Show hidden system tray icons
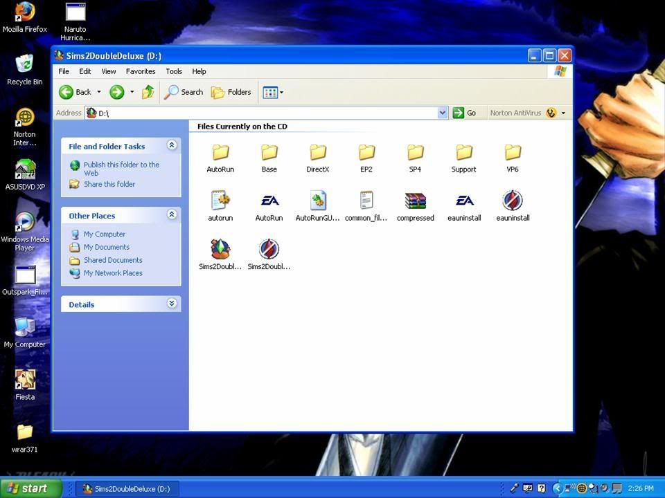The width and height of the screenshot is (665, 498). (557, 489)
